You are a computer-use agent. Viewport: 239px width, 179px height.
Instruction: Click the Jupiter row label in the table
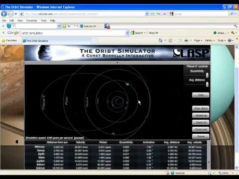(x=41, y=161)
